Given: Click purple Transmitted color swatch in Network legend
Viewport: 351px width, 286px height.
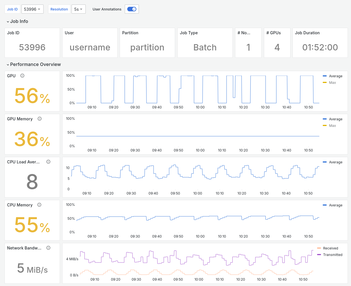Looking at the screenshot, I should click(319, 255).
